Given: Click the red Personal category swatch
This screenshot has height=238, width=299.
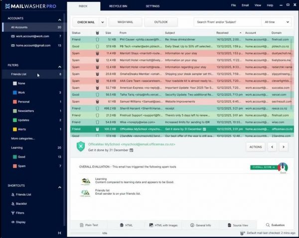Looking at the screenshot, I should 15,102.
